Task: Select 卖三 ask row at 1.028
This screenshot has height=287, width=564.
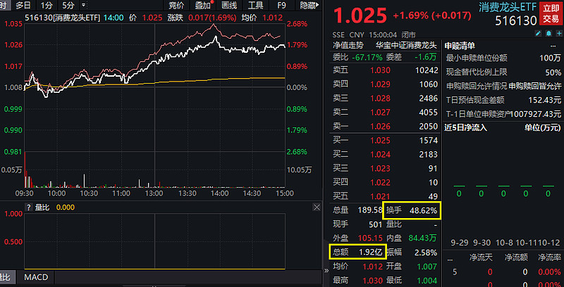Action: pyautogui.click(x=385, y=98)
